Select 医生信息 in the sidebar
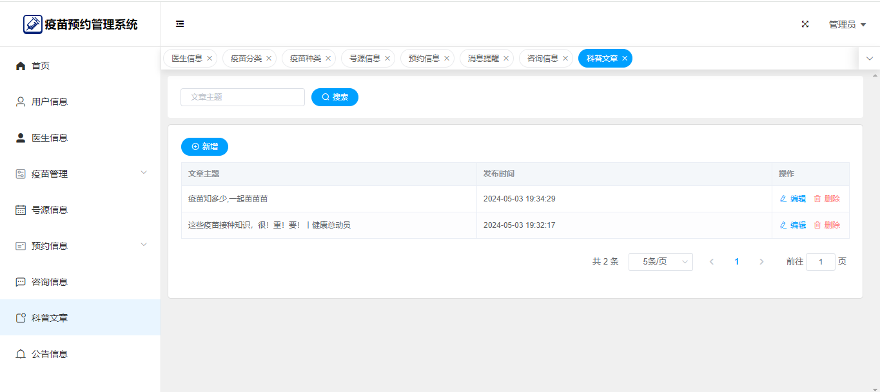The width and height of the screenshot is (880, 392). [50, 138]
